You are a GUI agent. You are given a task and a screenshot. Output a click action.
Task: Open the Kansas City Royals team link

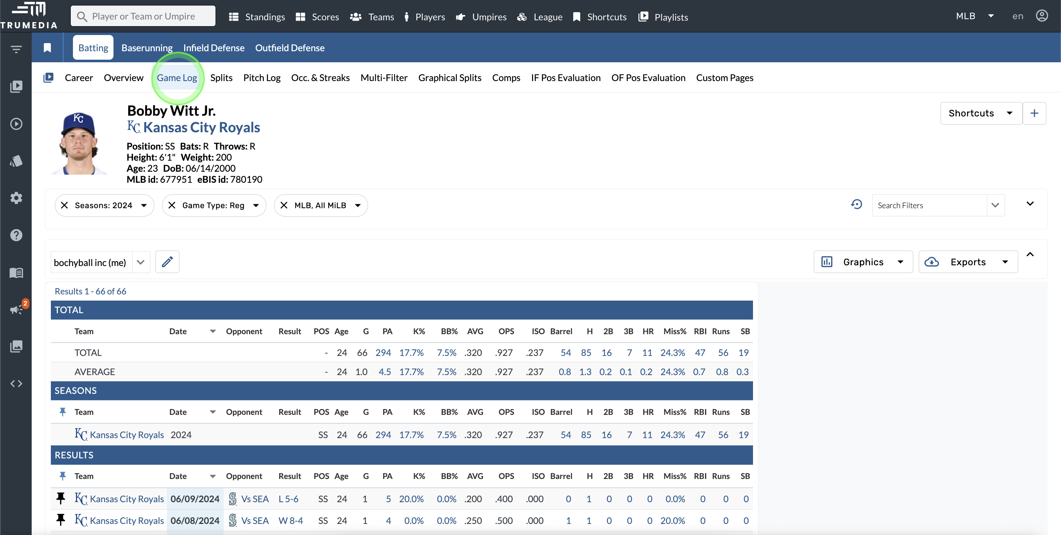tap(201, 127)
